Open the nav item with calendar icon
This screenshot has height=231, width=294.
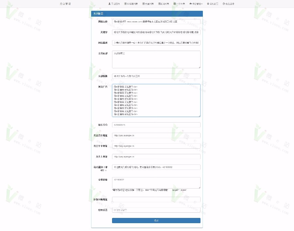tap(179, 4)
